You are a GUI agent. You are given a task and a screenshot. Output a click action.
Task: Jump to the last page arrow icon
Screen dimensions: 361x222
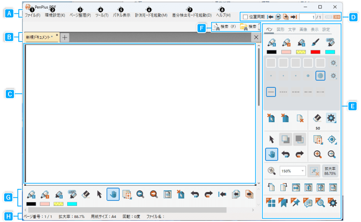click(x=294, y=17)
